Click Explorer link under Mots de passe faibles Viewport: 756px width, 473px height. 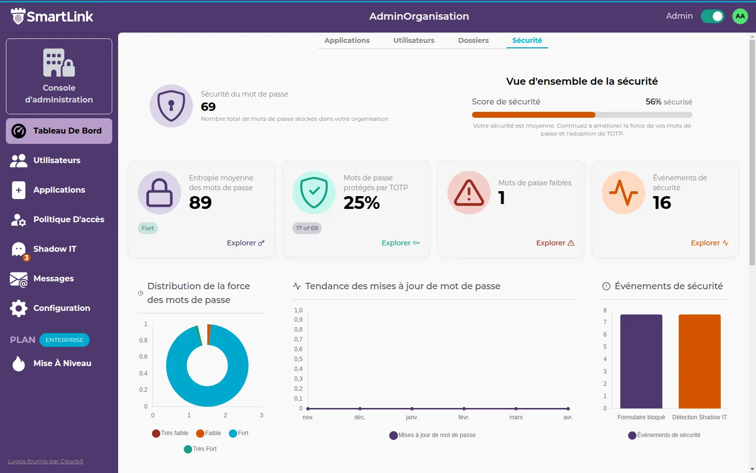pos(555,243)
